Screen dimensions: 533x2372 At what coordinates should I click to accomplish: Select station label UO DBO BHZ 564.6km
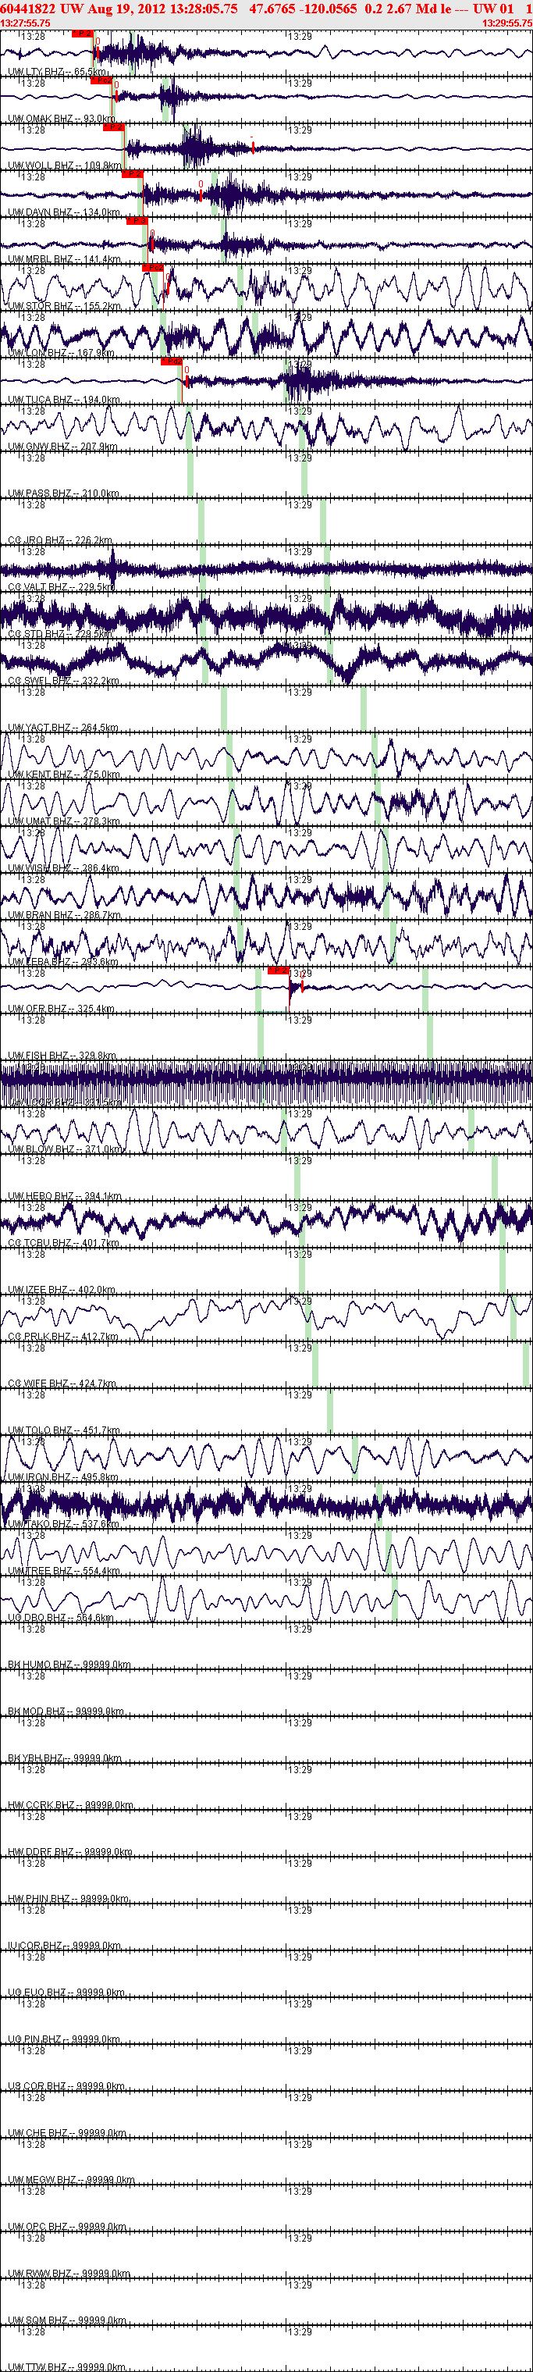[x=61, y=1618]
